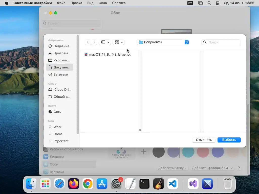Launch Google Chrome from Dock

tap(88, 184)
